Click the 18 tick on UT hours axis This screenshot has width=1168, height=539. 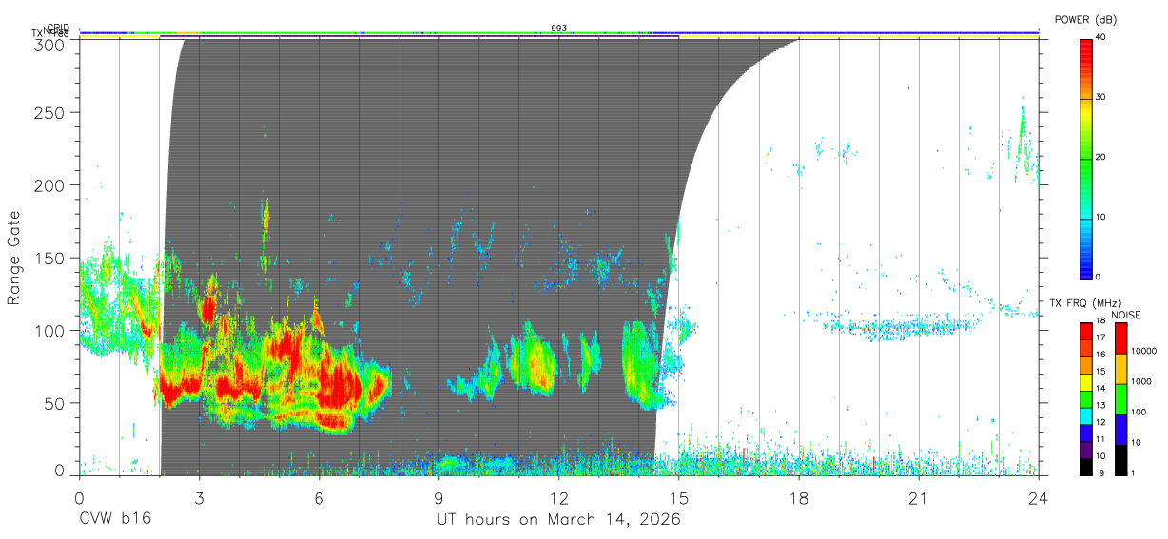(799, 497)
